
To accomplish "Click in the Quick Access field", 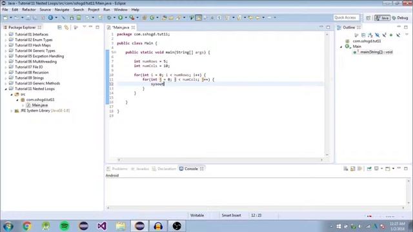I will [x=346, y=17].
